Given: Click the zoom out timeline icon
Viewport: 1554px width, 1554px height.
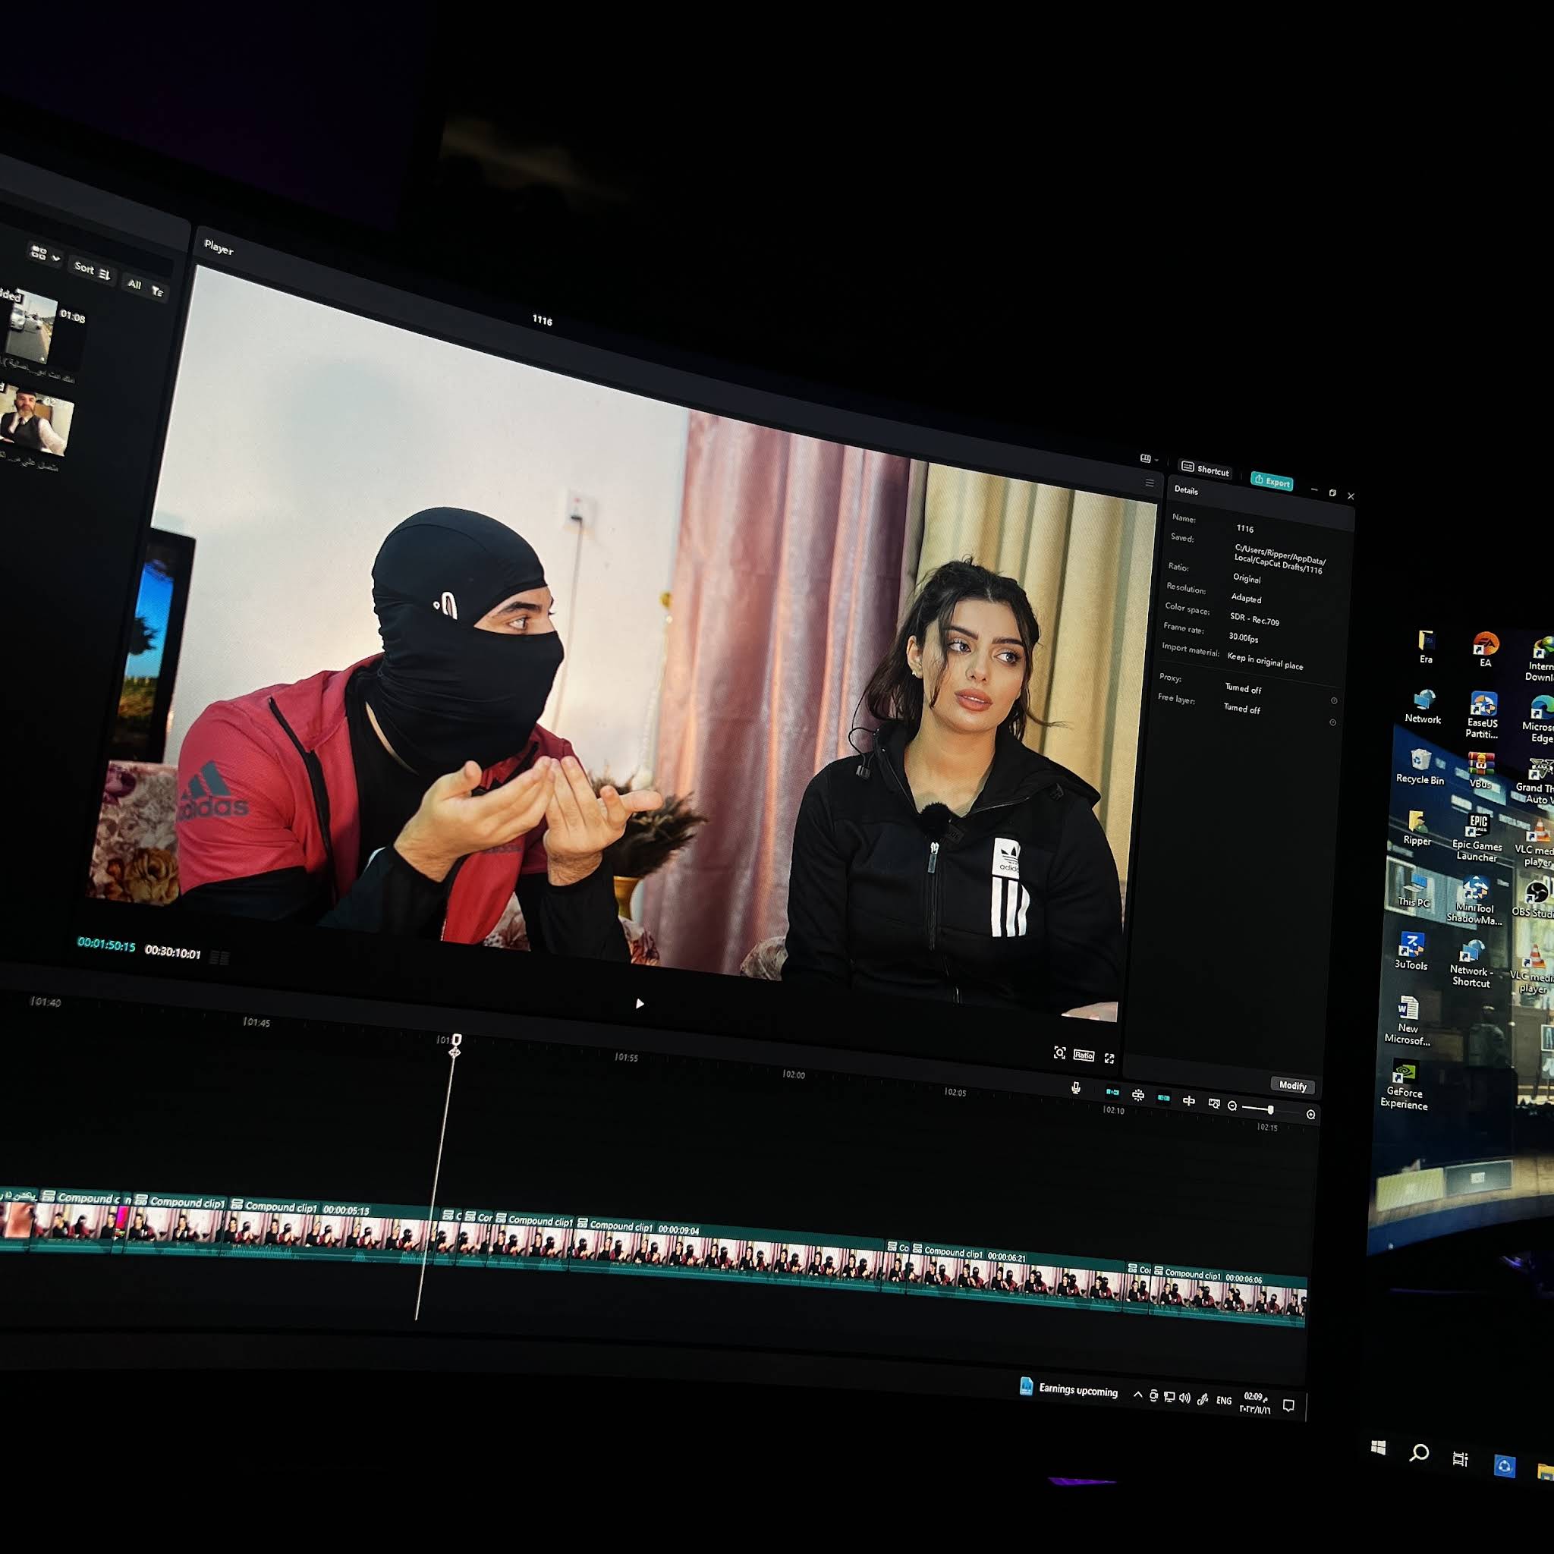Looking at the screenshot, I should coord(1232,1106).
